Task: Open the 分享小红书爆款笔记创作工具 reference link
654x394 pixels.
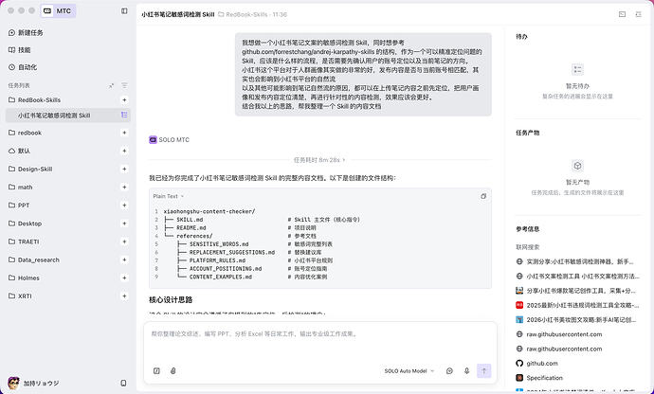Action: 576,291
